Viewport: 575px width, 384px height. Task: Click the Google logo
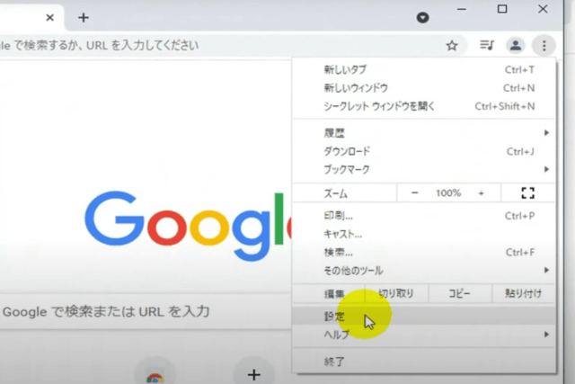click(188, 224)
